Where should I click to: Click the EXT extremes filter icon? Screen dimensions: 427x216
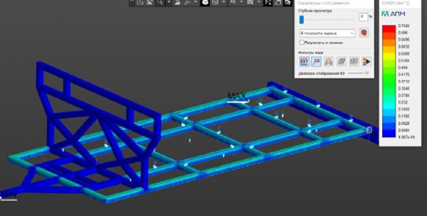pyautogui.click(x=304, y=62)
